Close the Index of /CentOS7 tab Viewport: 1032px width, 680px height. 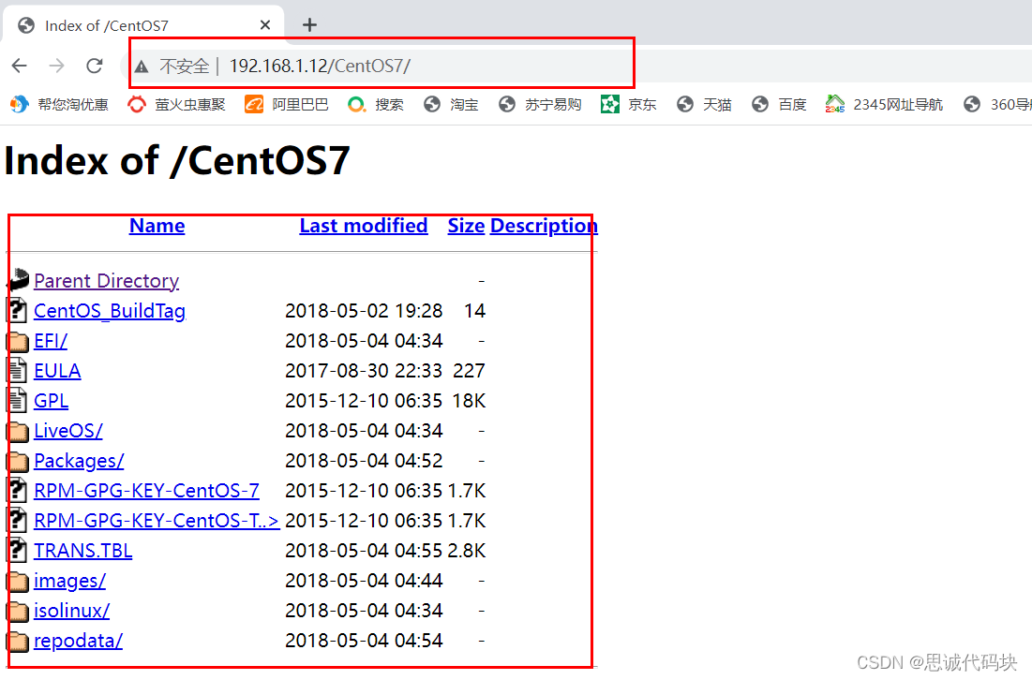[x=265, y=25]
